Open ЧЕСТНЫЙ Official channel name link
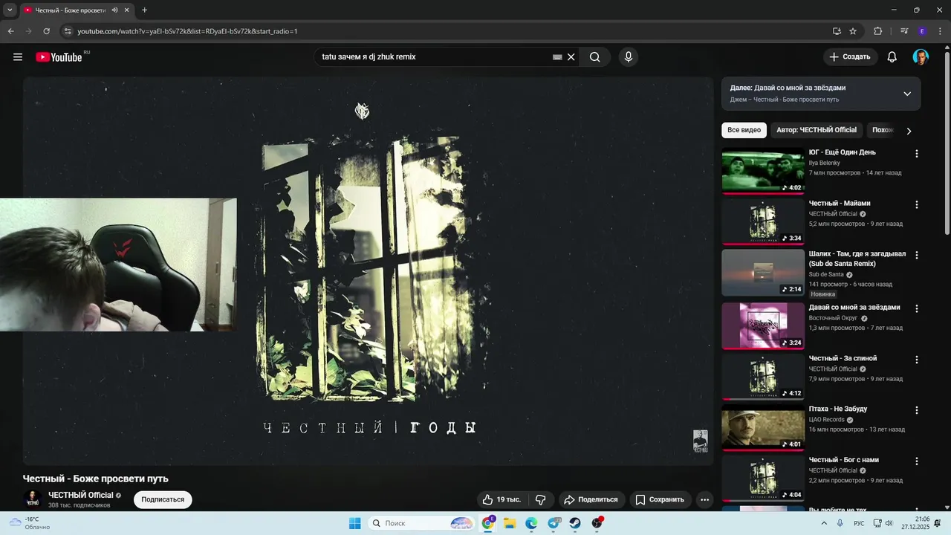The width and height of the screenshot is (951, 535). [81, 495]
